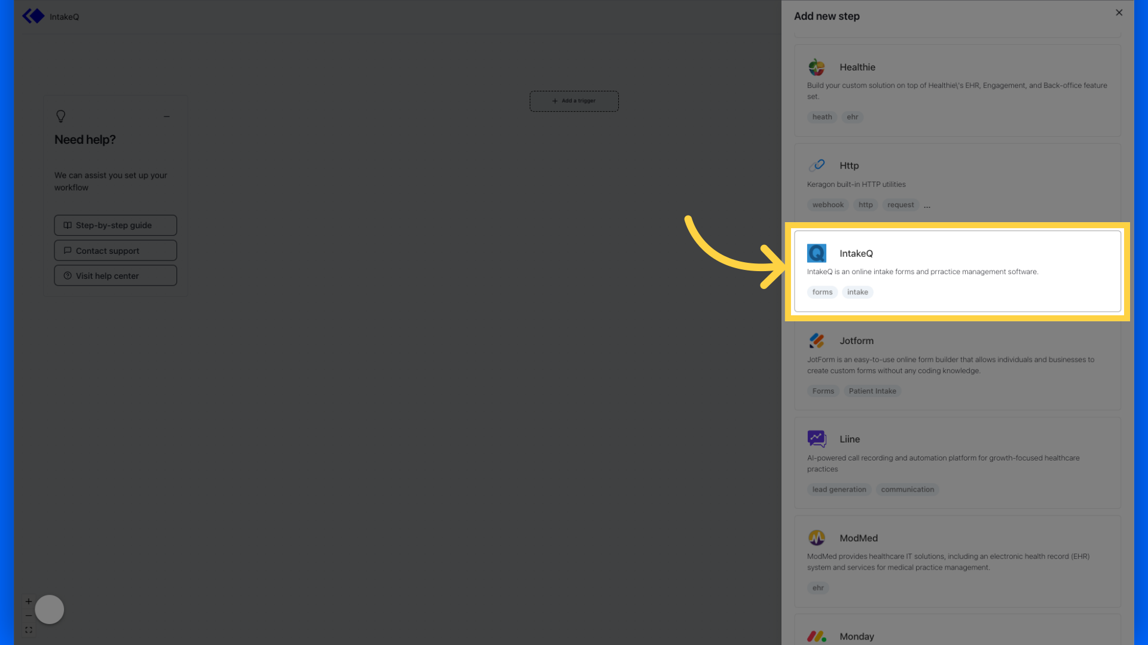Select the ModMed app icon

click(x=817, y=537)
